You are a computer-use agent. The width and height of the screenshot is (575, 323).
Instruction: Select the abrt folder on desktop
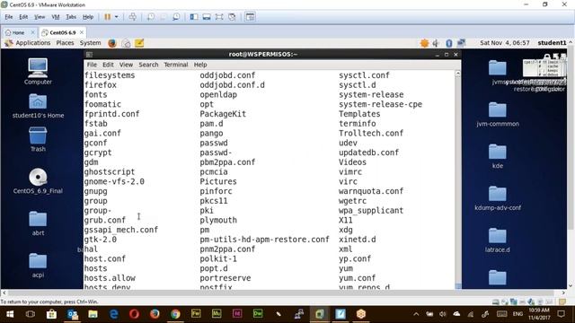tap(38, 223)
